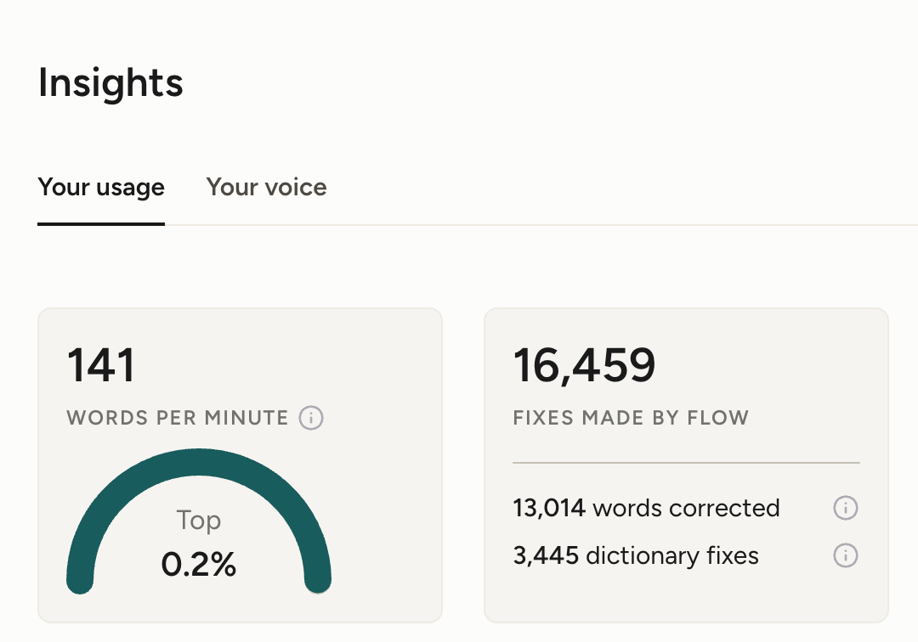
Task: Click the left end of gauge arc
Action: (80, 580)
